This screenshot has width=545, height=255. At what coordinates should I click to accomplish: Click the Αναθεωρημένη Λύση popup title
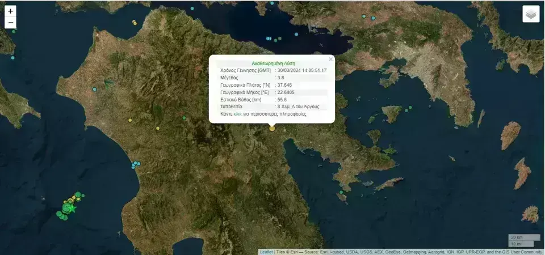coord(273,63)
